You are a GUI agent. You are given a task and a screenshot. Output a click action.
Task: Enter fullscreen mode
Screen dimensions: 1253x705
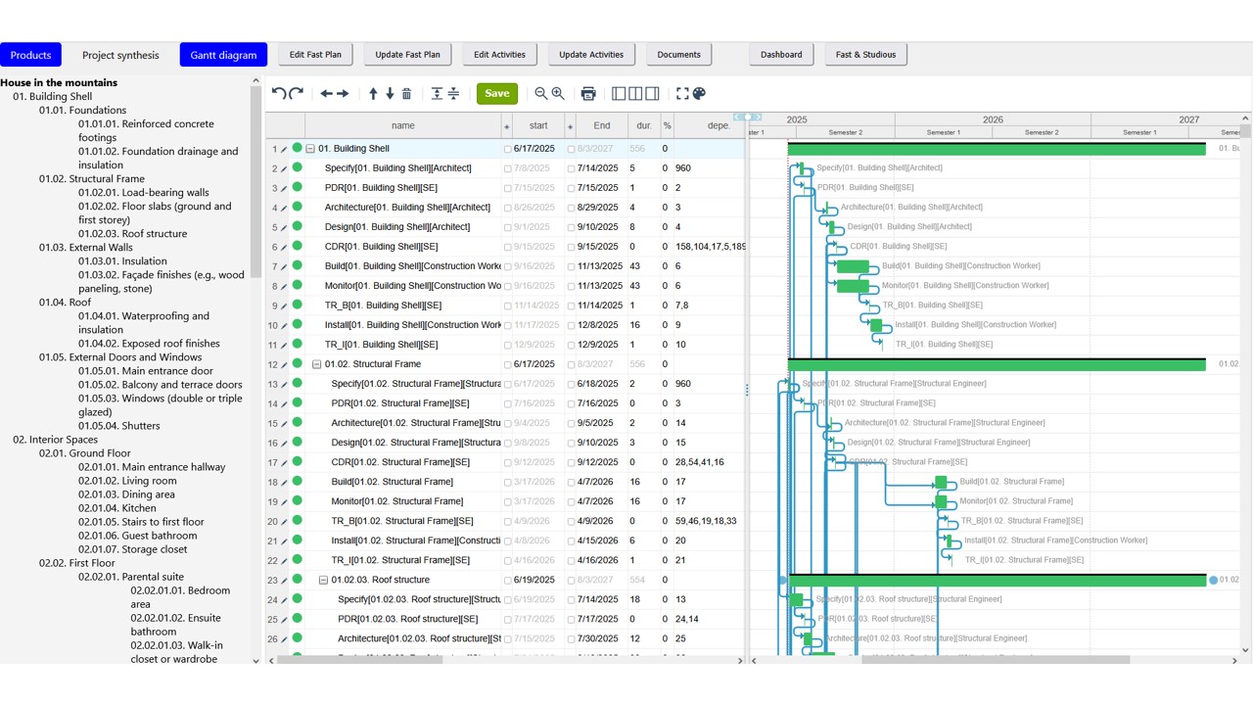(682, 94)
